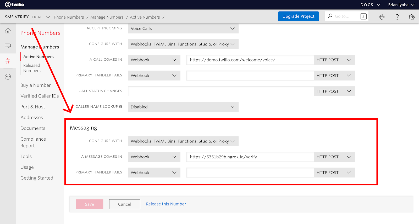Open the settings gear icon
Screen dimensions: 419x224
coord(412,17)
